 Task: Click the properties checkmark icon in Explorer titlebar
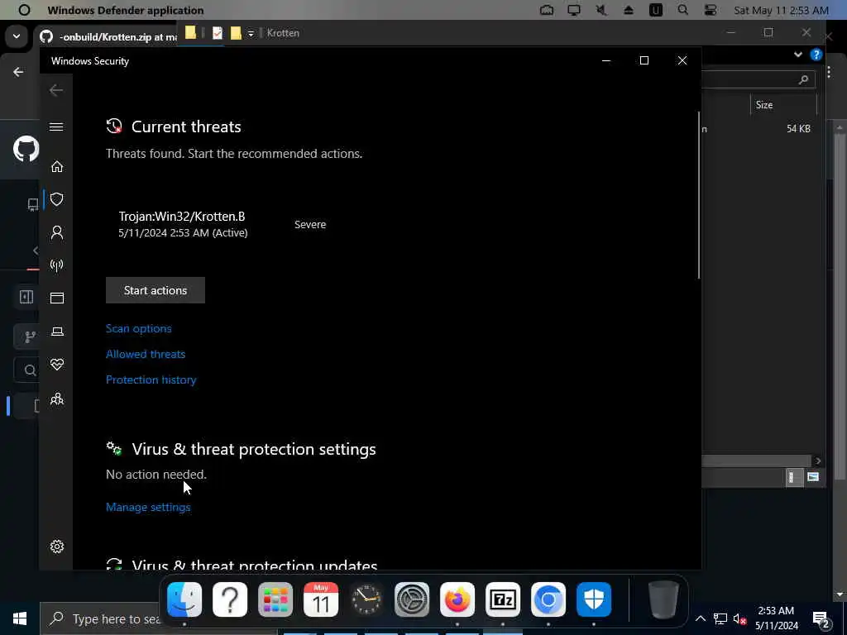(218, 33)
